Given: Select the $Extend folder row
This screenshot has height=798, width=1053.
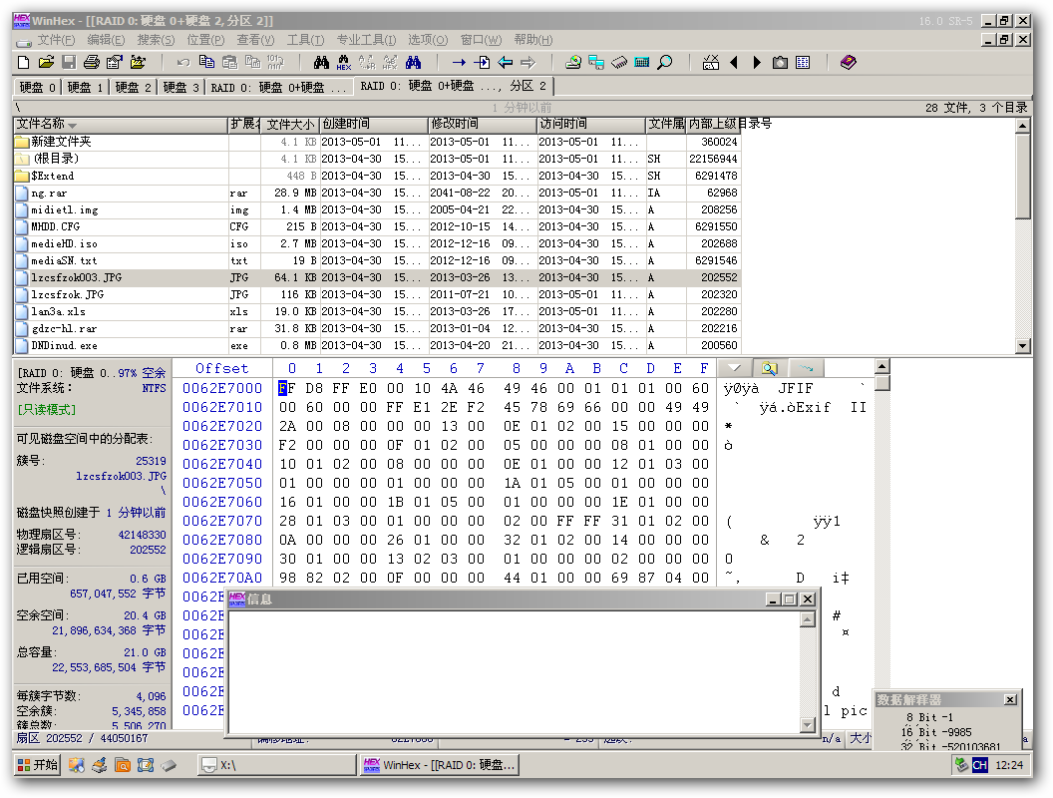Looking at the screenshot, I should (x=377, y=176).
